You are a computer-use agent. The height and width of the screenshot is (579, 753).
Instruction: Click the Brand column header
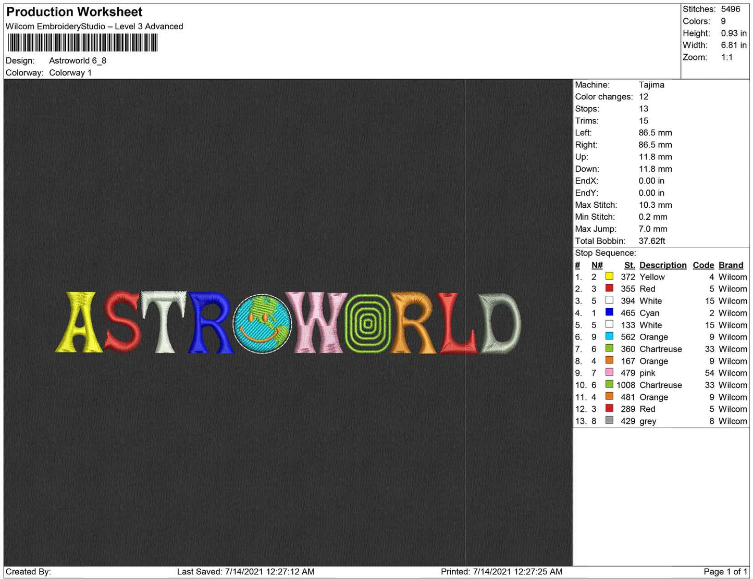[x=731, y=265]
